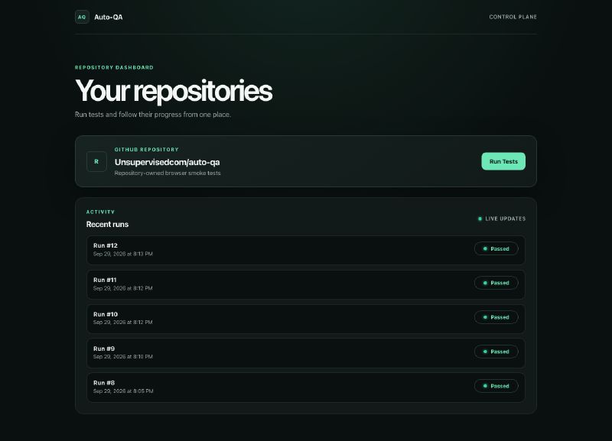Click "Repository-owned browser smoke tests" description

click(168, 173)
